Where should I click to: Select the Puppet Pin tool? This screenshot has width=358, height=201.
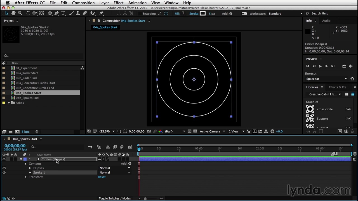pyautogui.click(x=102, y=13)
